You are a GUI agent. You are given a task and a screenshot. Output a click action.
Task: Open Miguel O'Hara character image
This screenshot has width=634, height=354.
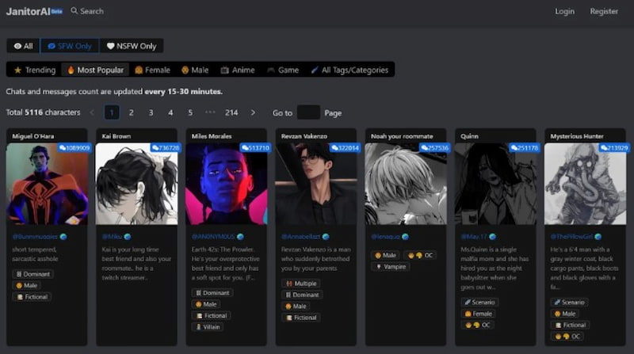tap(47, 184)
